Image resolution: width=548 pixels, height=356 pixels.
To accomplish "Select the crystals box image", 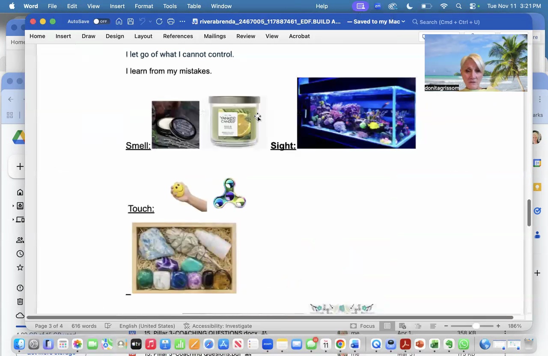I will pos(184,258).
